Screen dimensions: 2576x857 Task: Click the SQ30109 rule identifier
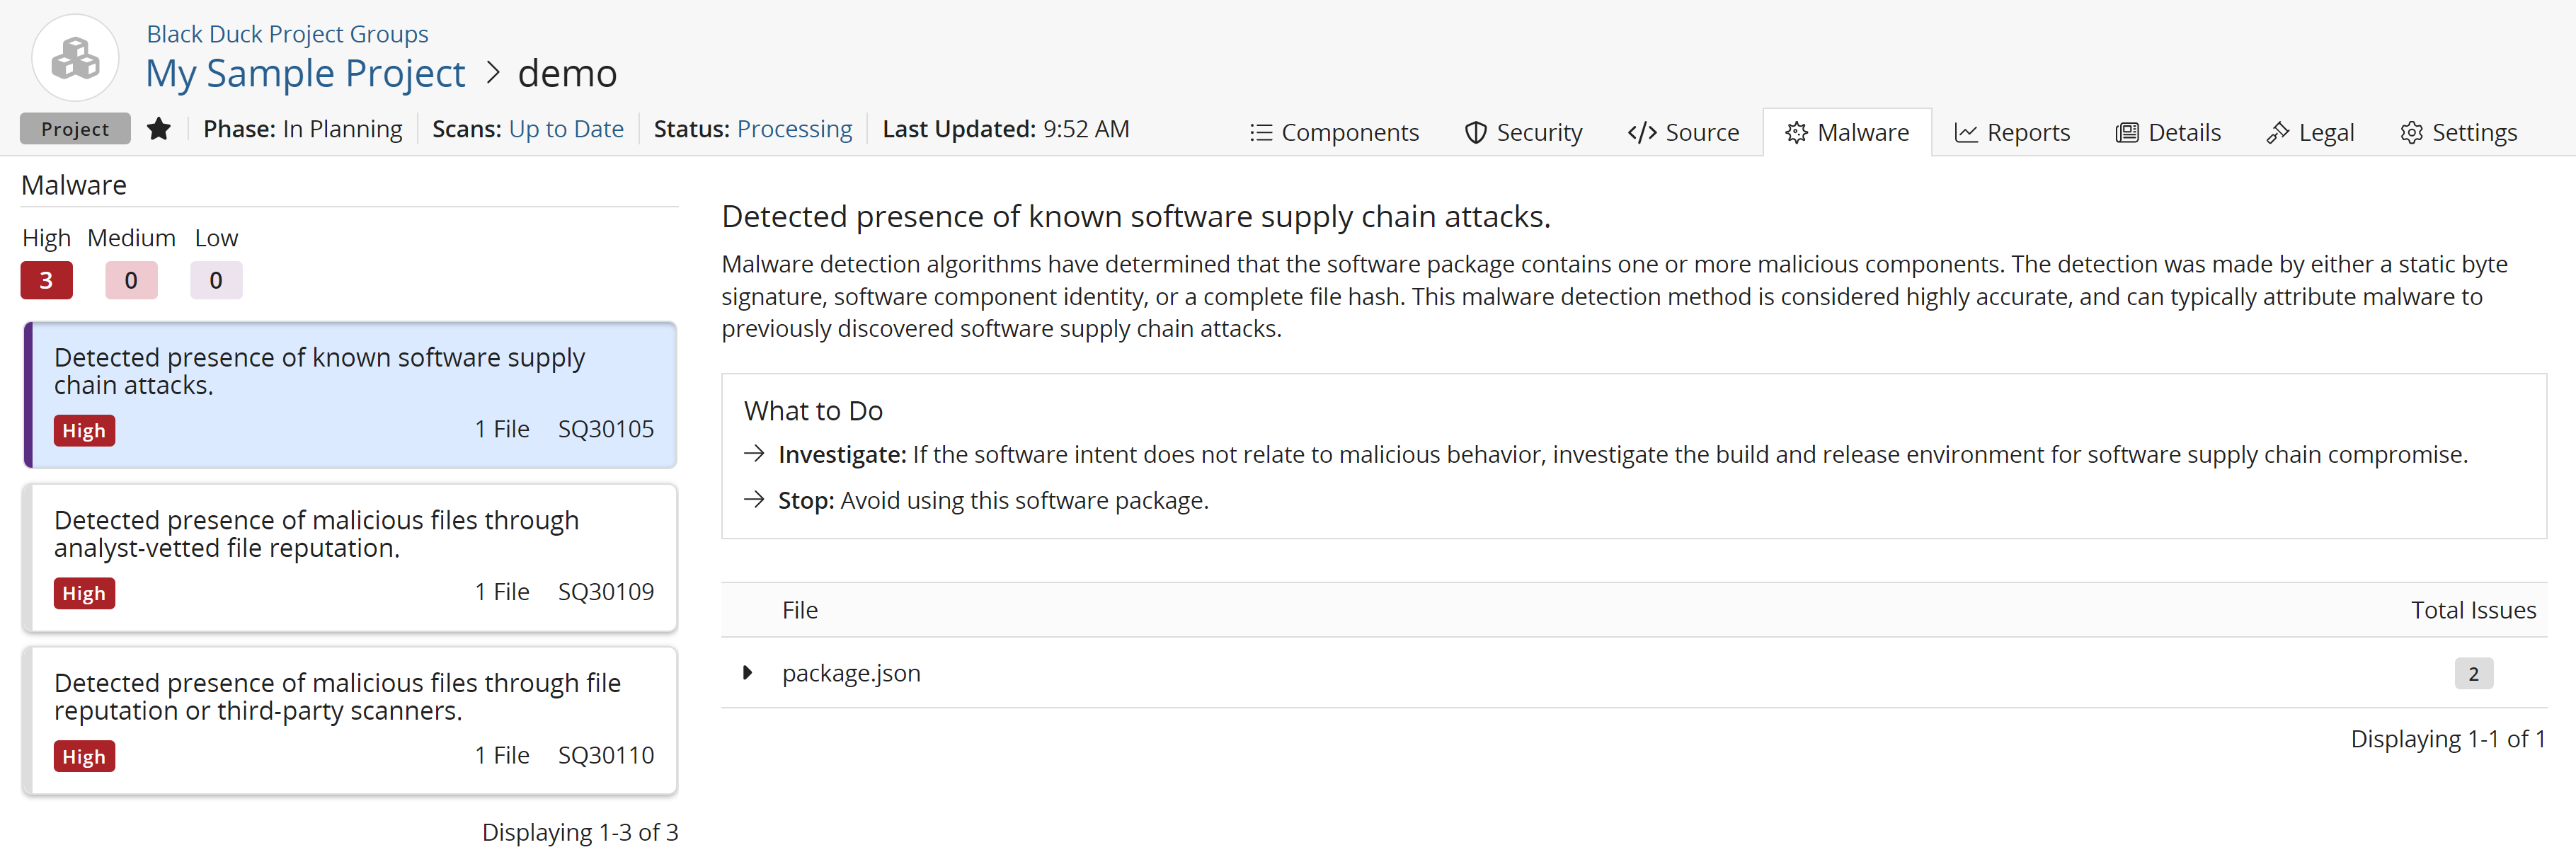tap(606, 593)
